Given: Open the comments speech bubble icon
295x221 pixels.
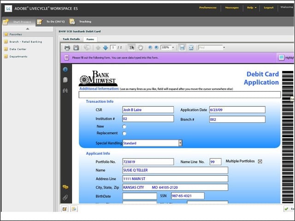Looking at the screenshot, I should (x=65, y=187).
